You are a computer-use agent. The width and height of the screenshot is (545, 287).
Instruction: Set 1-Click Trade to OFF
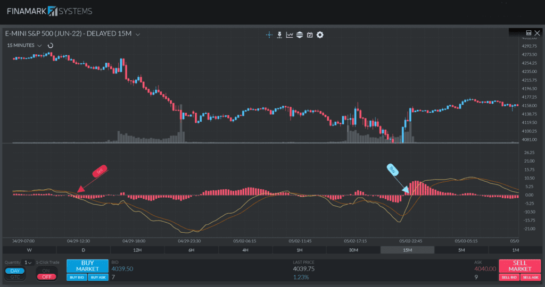(46, 277)
